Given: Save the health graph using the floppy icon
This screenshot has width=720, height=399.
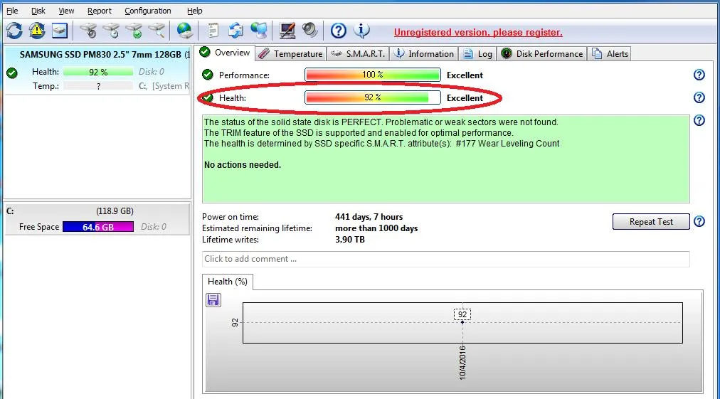Looking at the screenshot, I should [x=213, y=300].
